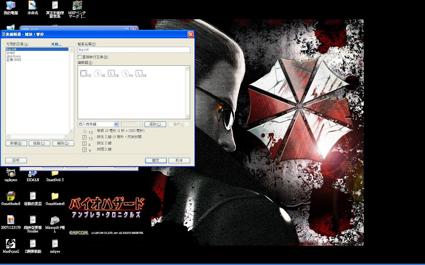Click the macro file name input field
This screenshot has width=425, height=265.
coord(134,50)
